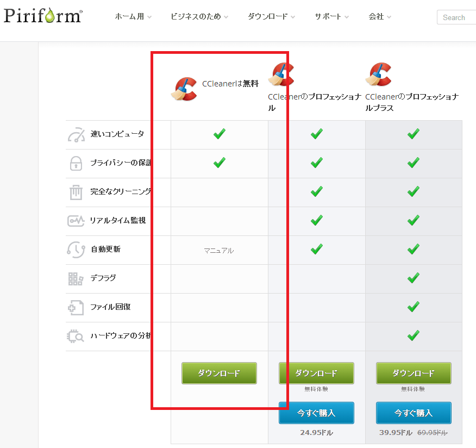Expand the ホーム用 dropdown arrow
This screenshot has width=476, height=448.
(x=149, y=17)
